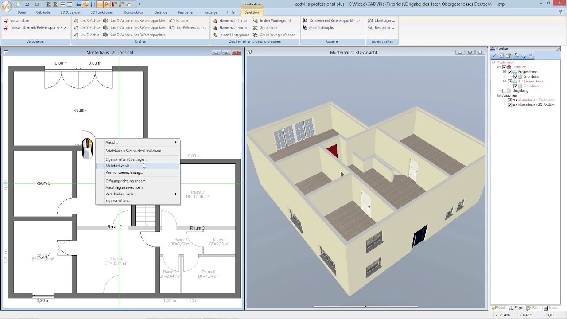This screenshot has width=567, height=319.
Task: Click the Verschieben move icon
Action: pyautogui.click(x=5, y=21)
